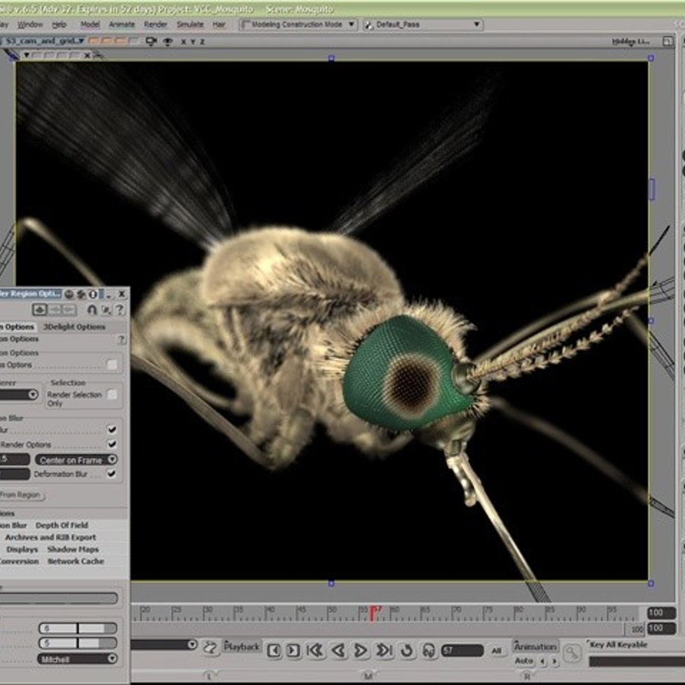This screenshot has height=685, width=685.
Task: Switch to the 3Delight Options tab
Action: pos(74,327)
